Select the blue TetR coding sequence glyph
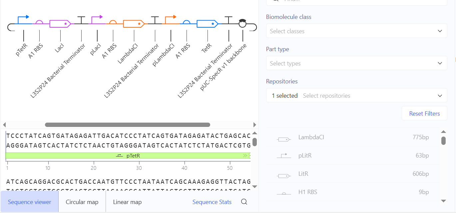 click(208, 24)
